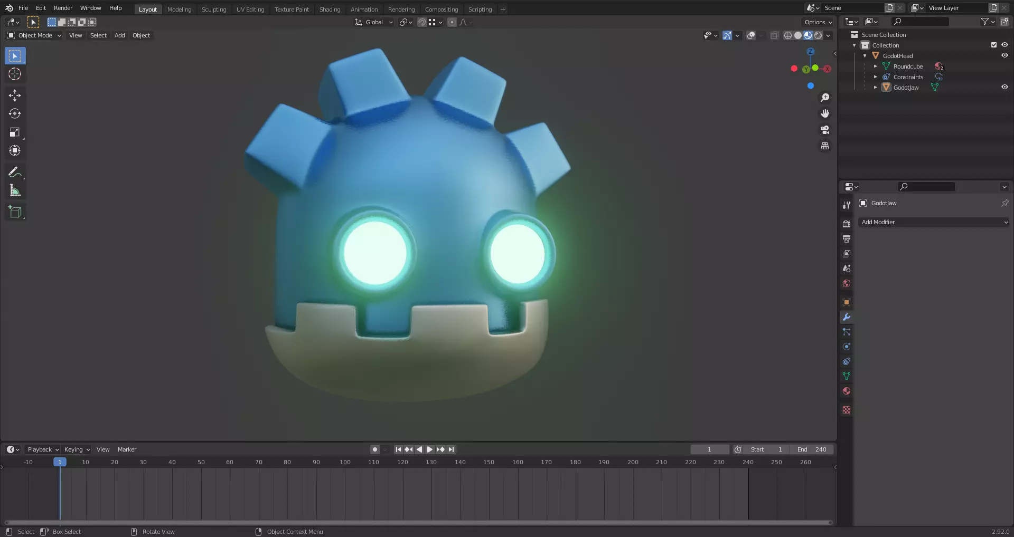Choose the Move tool
This screenshot has width=1014, height=537.
[15, 95]
